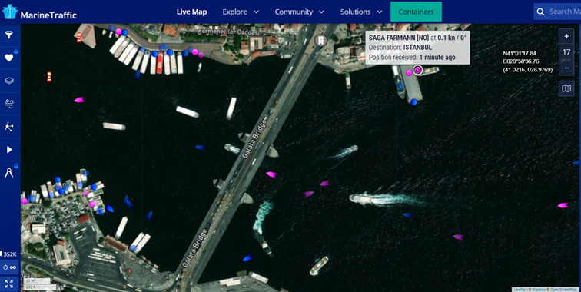The width and height of the screenshot is (581, 292).
Task: Open the Live Map tab
Action: coord(191,12)
